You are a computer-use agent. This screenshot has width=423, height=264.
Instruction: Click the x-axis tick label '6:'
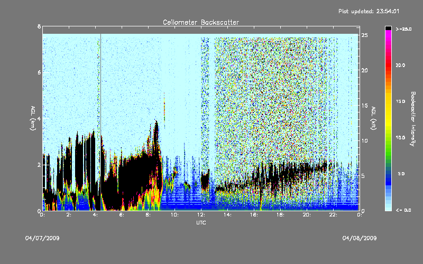[122, 215]
